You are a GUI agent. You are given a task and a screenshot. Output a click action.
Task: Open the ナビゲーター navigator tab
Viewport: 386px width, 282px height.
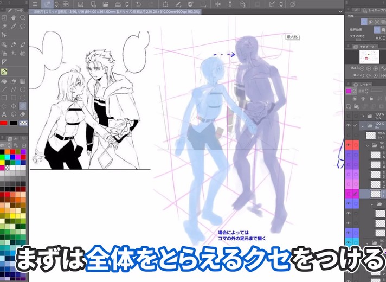[x=366, y=47]
